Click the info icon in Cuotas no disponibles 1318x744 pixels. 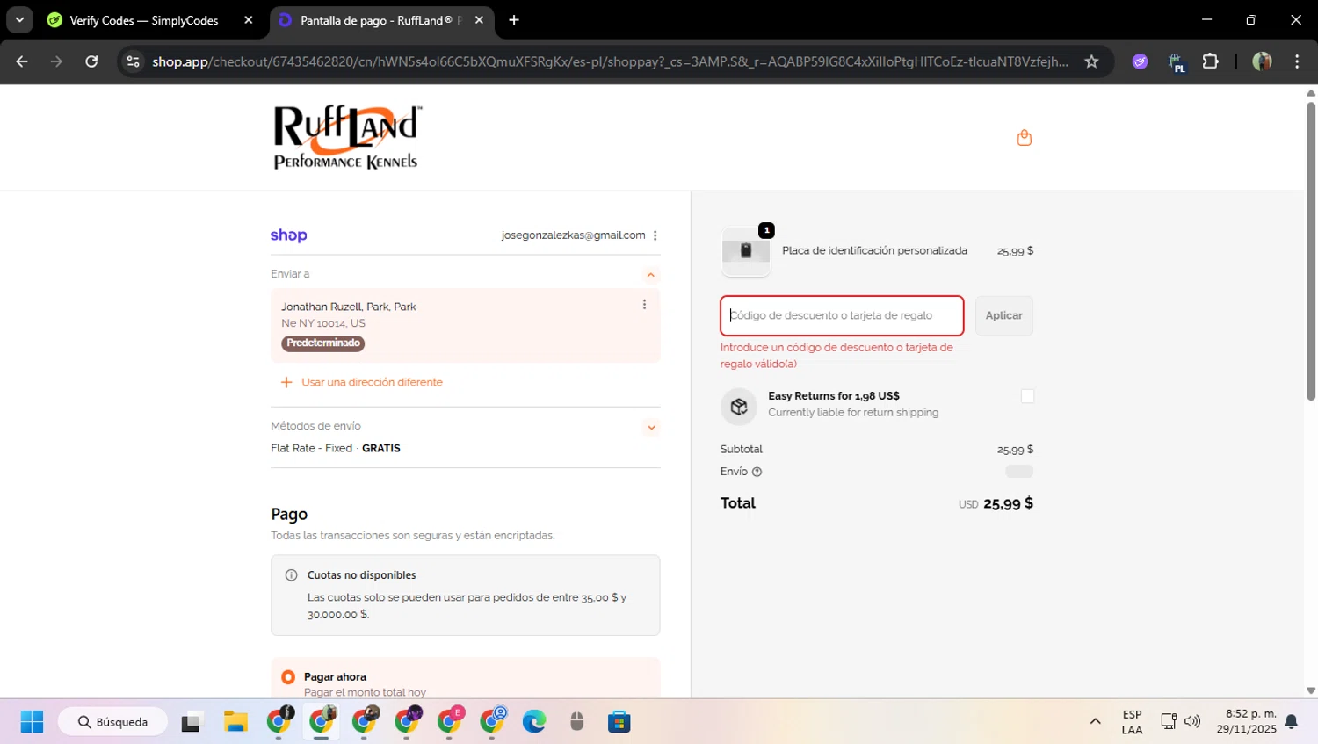291,575
